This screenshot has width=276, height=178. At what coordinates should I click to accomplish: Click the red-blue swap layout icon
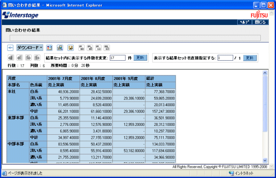(49, 48)
